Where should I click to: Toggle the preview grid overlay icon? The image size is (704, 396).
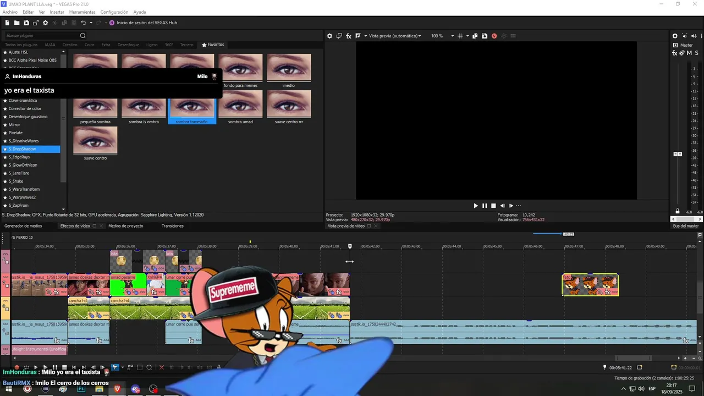point(460,36)
